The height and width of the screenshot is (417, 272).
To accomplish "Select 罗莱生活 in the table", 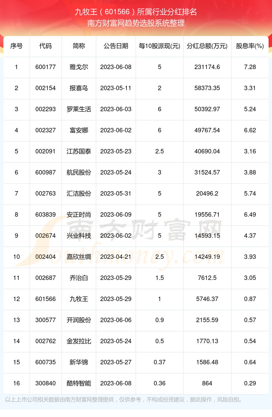I will pos(79,109).
